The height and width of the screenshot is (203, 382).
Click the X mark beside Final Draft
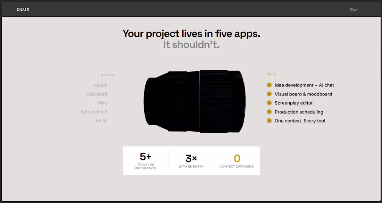coord(113,94)
